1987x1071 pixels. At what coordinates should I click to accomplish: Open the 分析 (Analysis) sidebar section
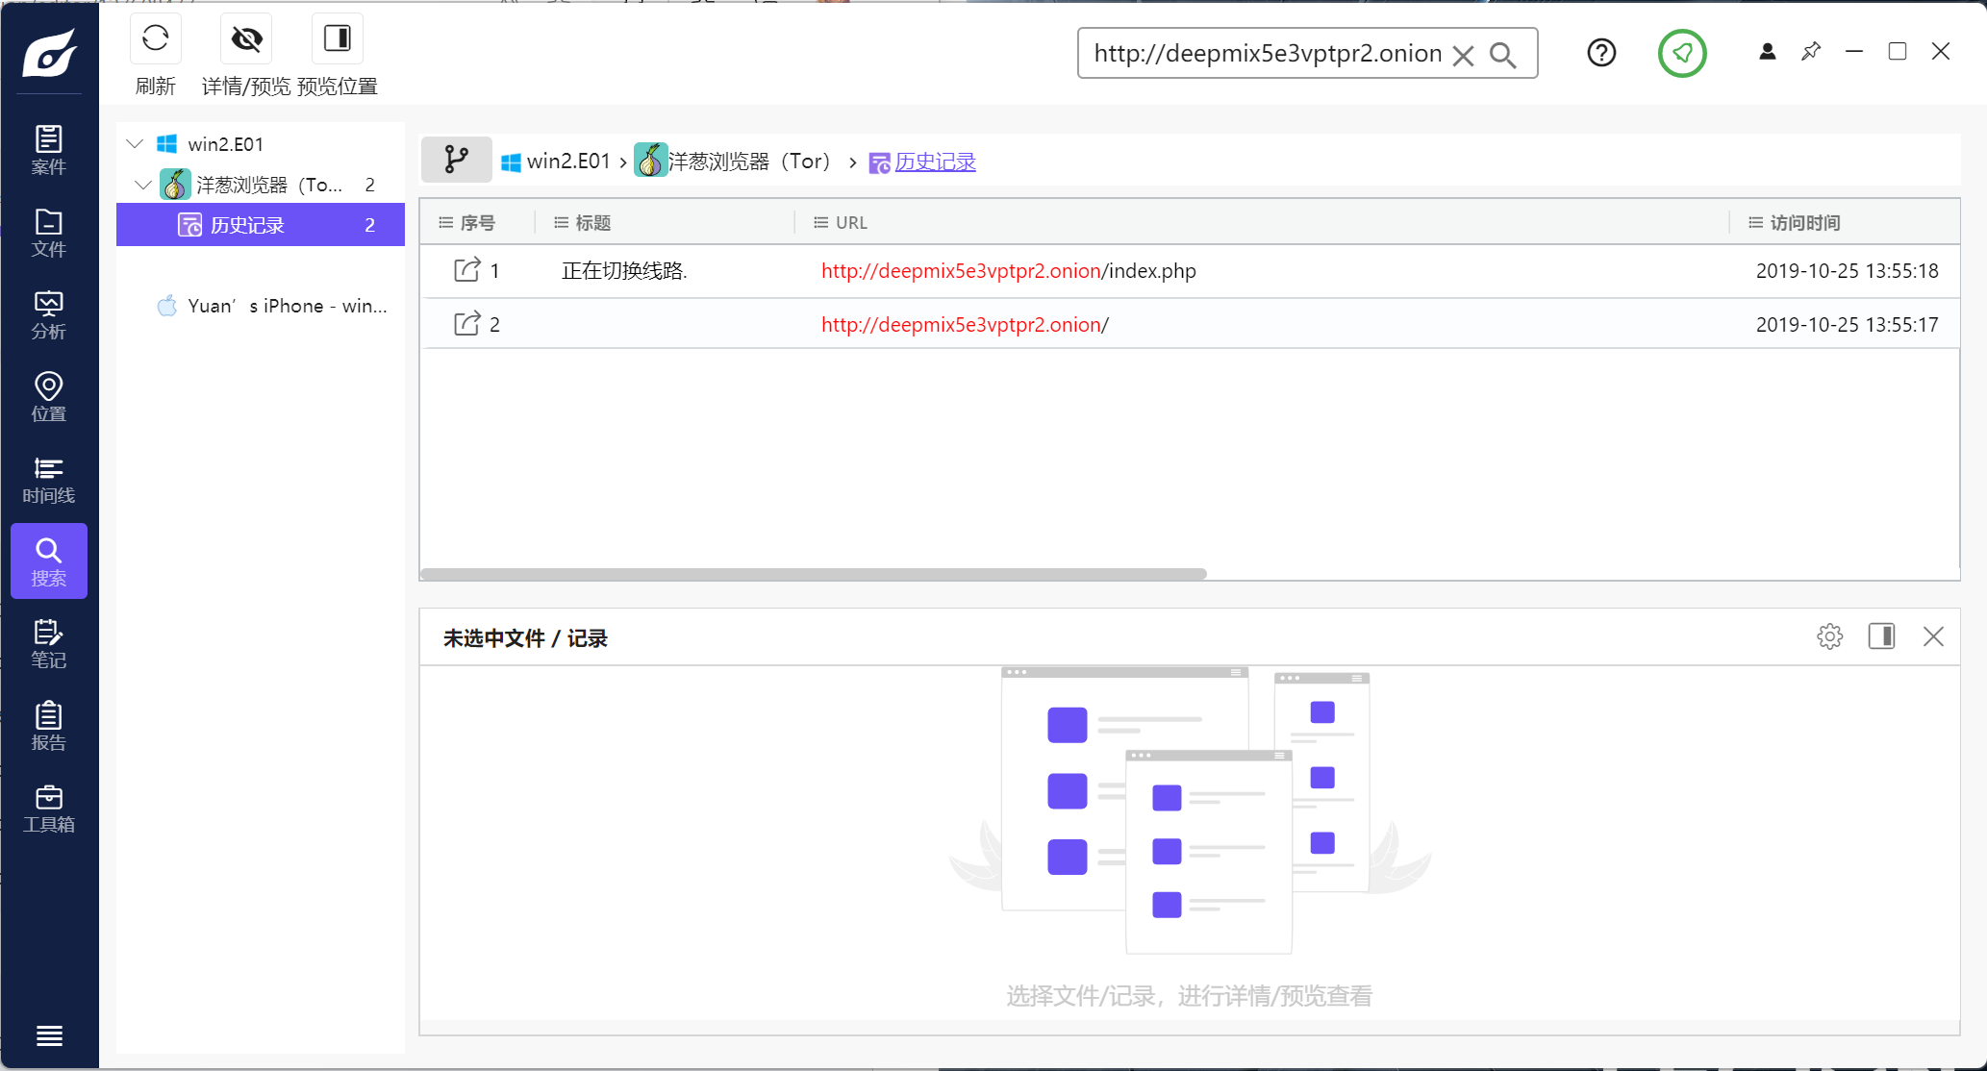[48, 314]
